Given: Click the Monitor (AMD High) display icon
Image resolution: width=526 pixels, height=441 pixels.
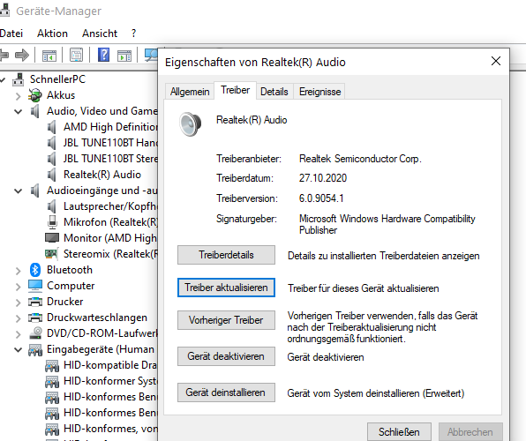Looking at the screenshot, I should 52,238.
